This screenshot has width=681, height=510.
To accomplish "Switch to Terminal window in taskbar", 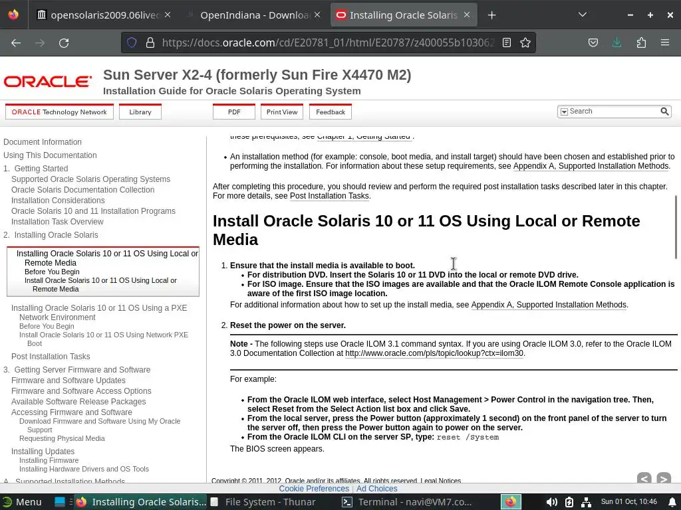I will click(x=407, y=502).
